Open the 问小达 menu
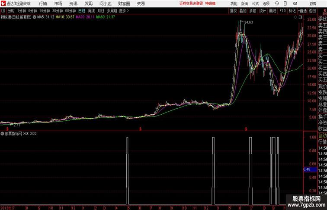Viewport: 327px width, 210px height. (106, 3)
